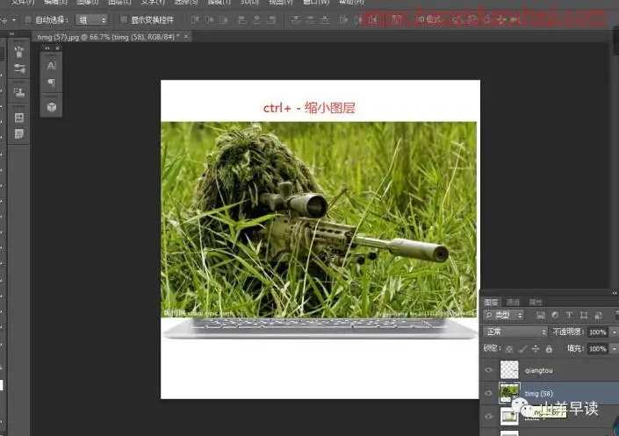Toggle lock transparent pixels
Image resolution: width=619 pixels, height=436 pixels.
pyautogui.click(x=509, y=349)
